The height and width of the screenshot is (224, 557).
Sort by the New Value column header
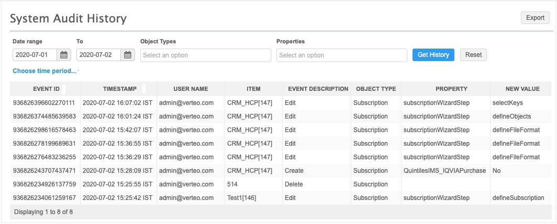pos(519,89)
